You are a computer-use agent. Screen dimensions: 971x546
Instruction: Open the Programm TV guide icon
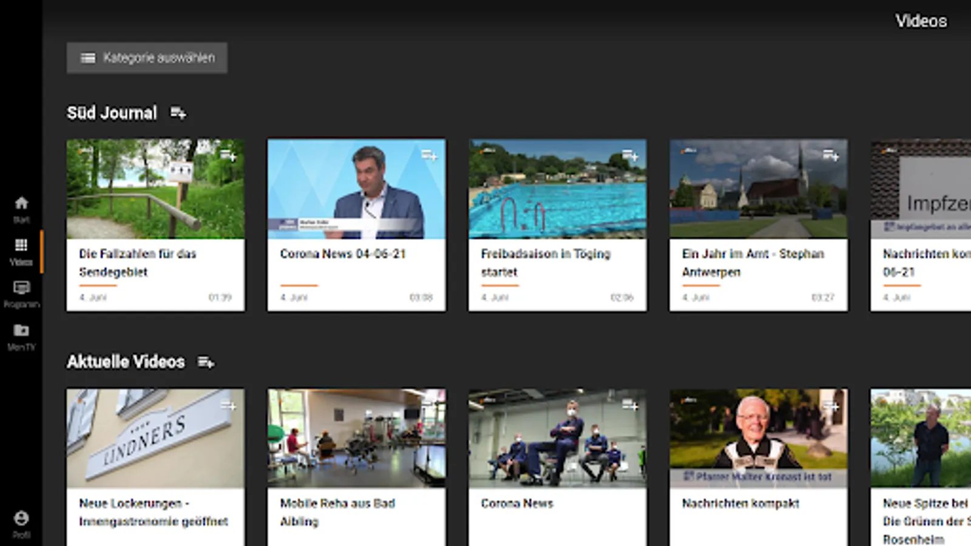click(x=21, y=288)
